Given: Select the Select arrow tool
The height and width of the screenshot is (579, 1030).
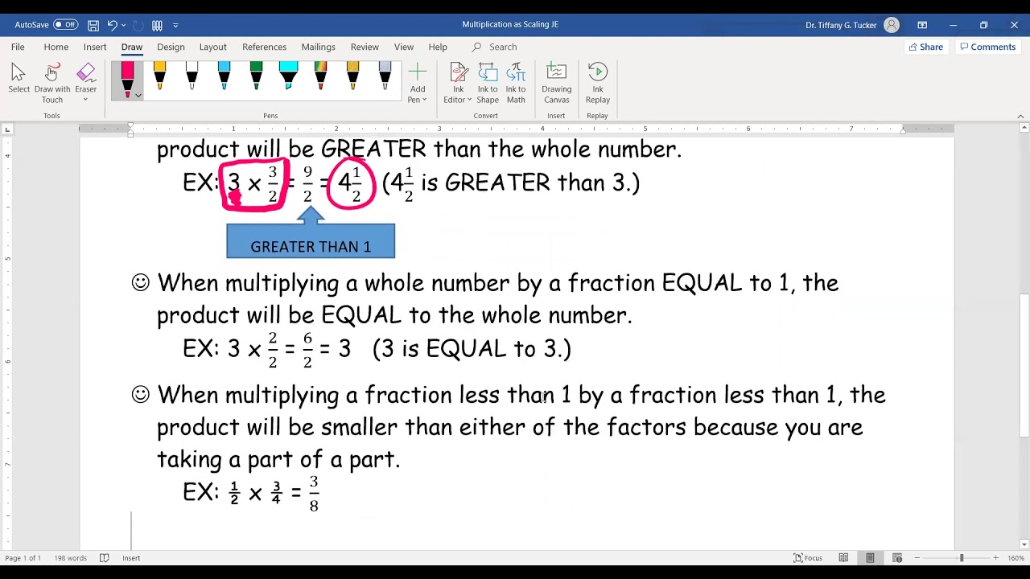Looking at the screenshot, I should pyautogui.click(x=19, y=79).
